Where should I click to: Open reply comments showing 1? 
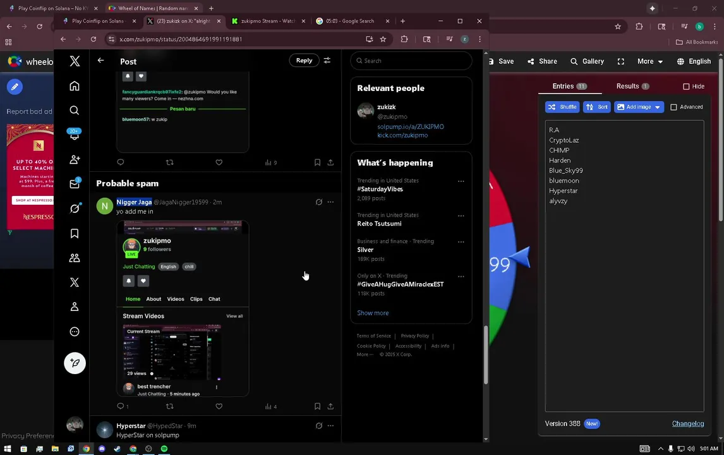pyautogui.click(x=123, y=406)
